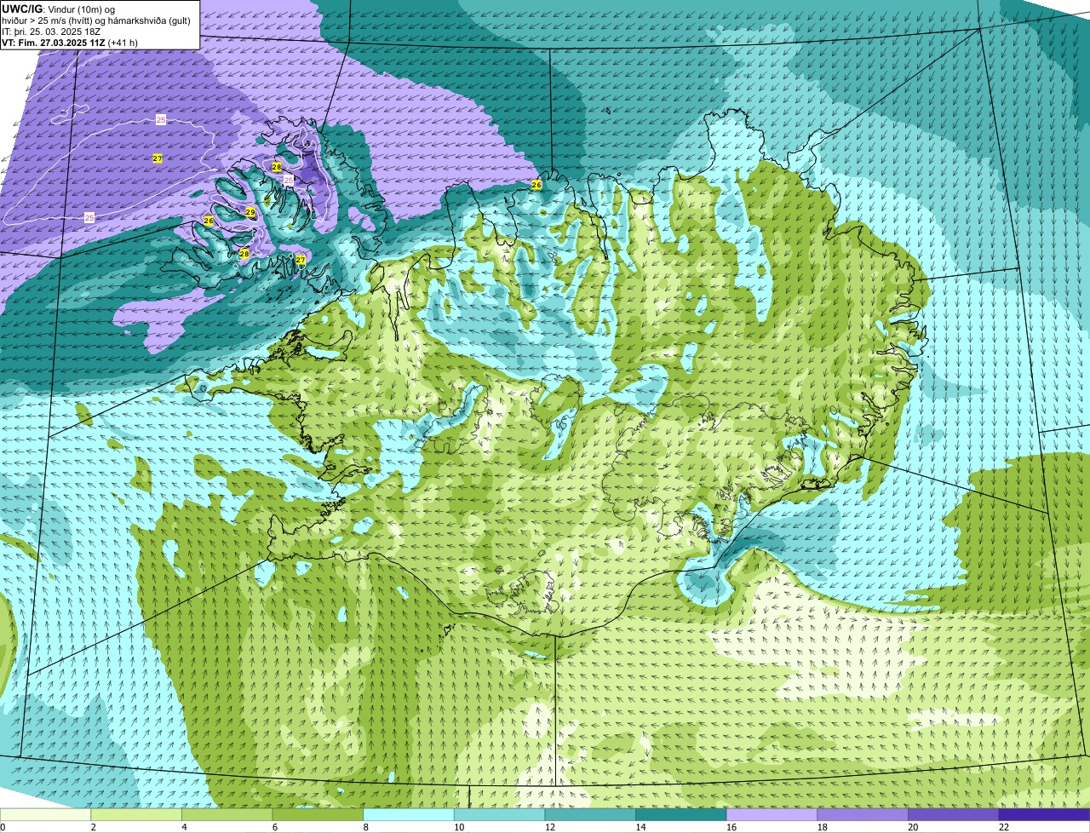The image size is (1090, 833).
Task: Select the 12–14 m/s teal legend swatch
Action: point(590,814)
